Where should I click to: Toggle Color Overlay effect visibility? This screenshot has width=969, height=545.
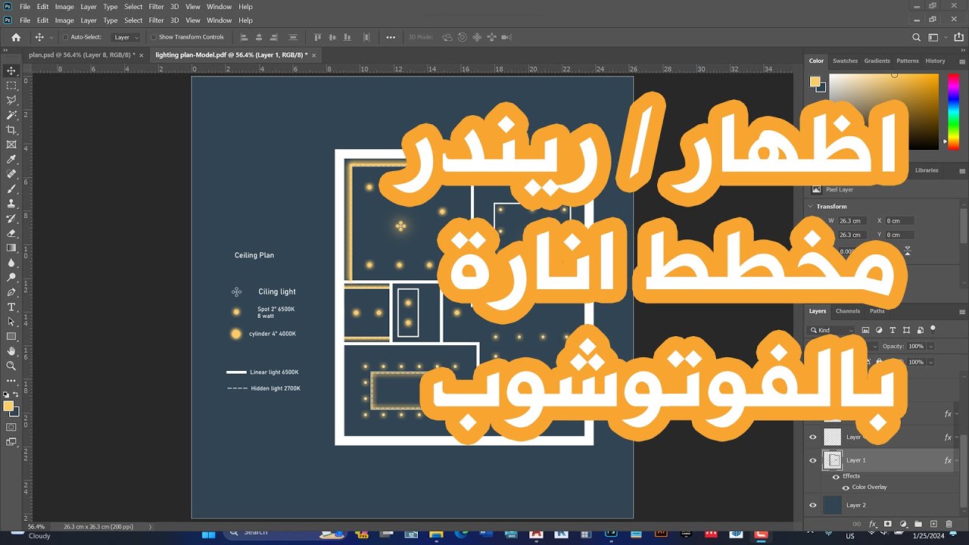tap(846, 487)
